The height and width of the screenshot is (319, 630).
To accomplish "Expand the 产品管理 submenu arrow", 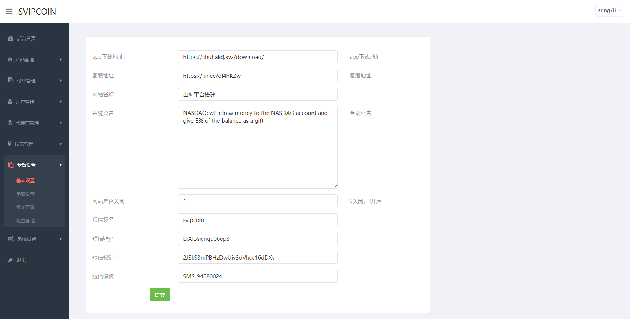I will click(x=61, y=59).
